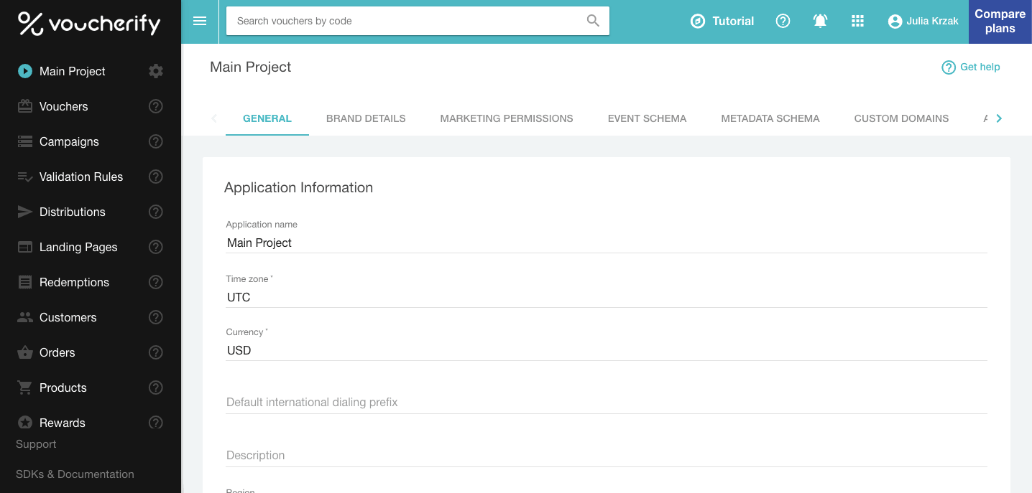Click the Compare plans button
1032x493 pixels.
[1000, 22]
